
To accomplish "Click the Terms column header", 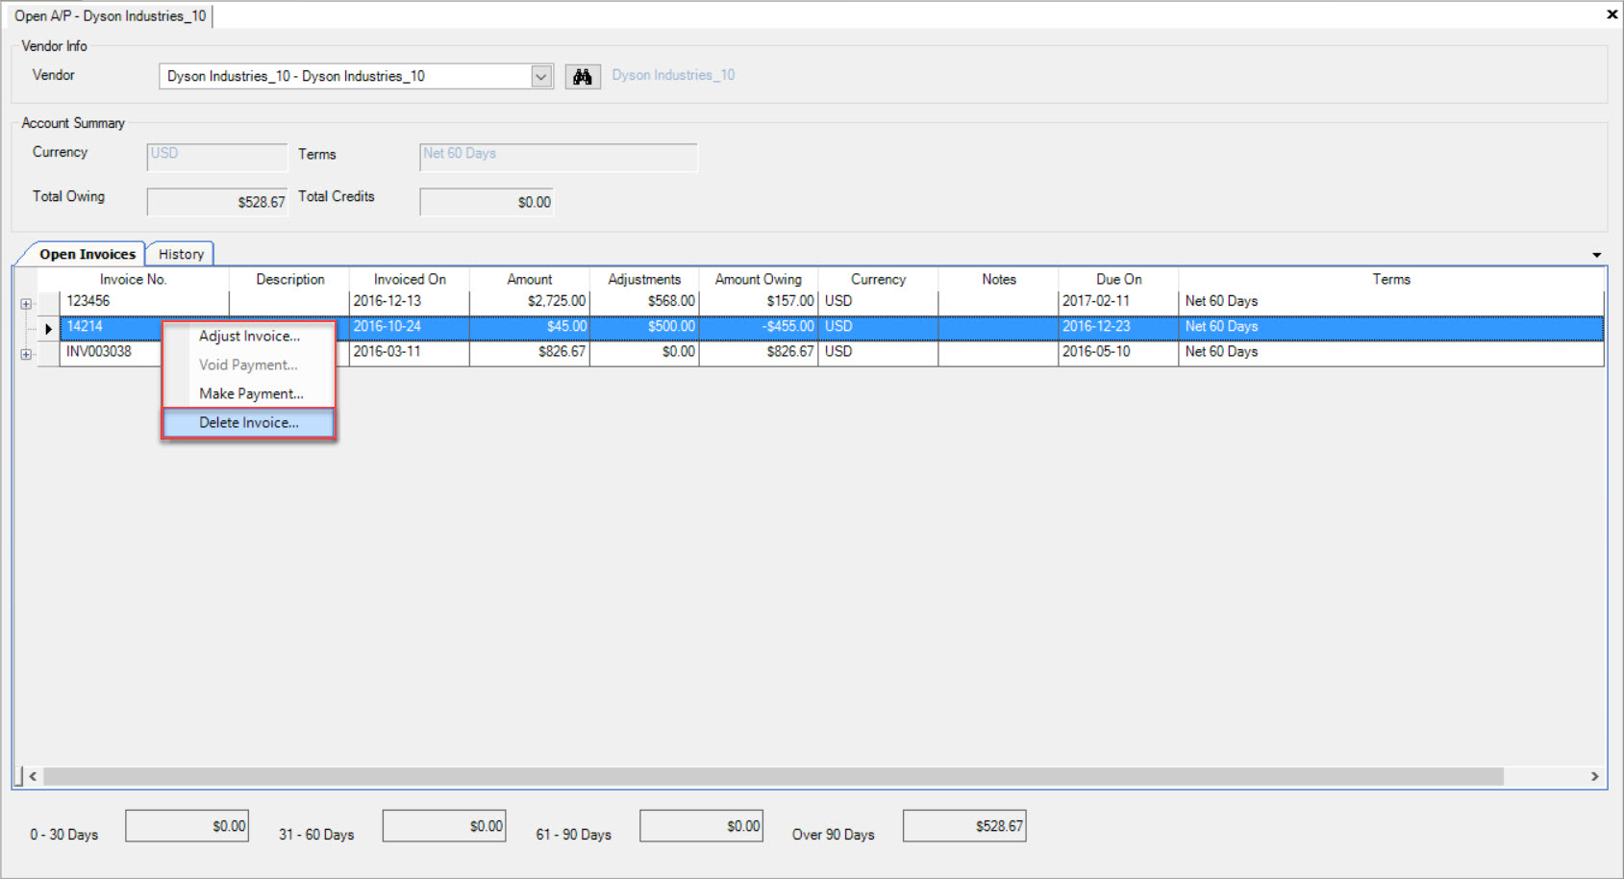I will point(1391,279).
